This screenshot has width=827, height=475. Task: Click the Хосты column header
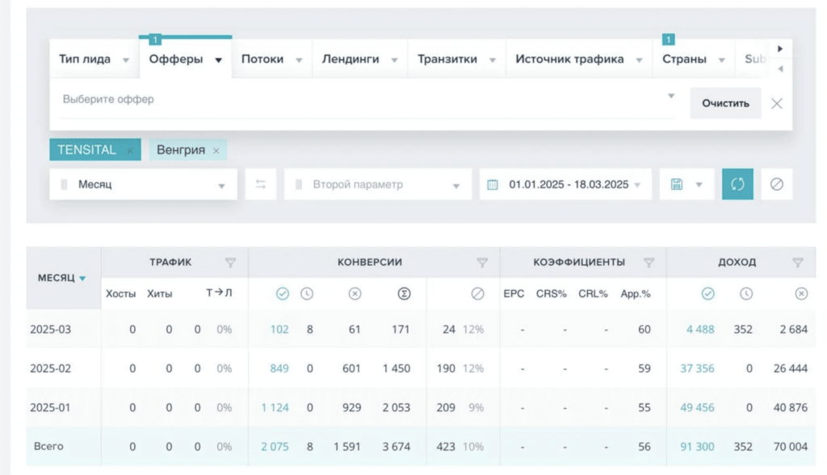[x=121, y=294]
